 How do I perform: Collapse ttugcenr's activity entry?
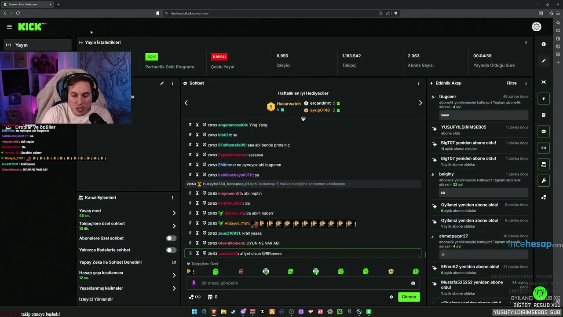point(434,97)
